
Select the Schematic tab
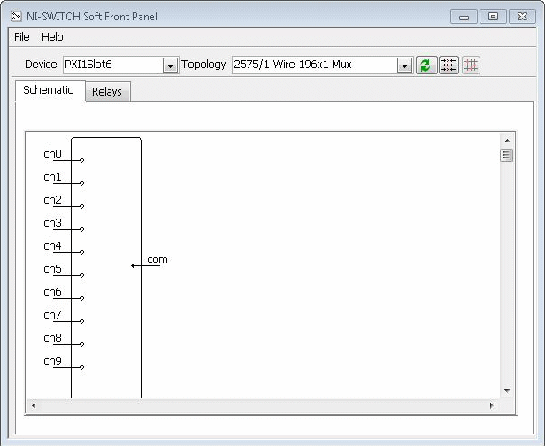coord(49,90)
